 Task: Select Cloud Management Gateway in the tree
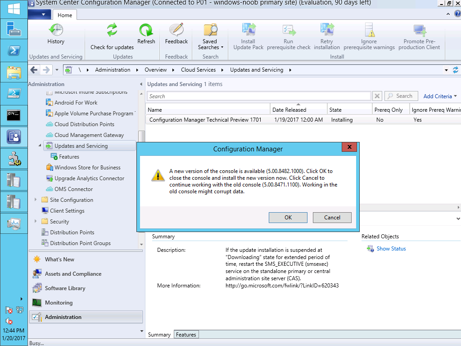tap(89, 135)
